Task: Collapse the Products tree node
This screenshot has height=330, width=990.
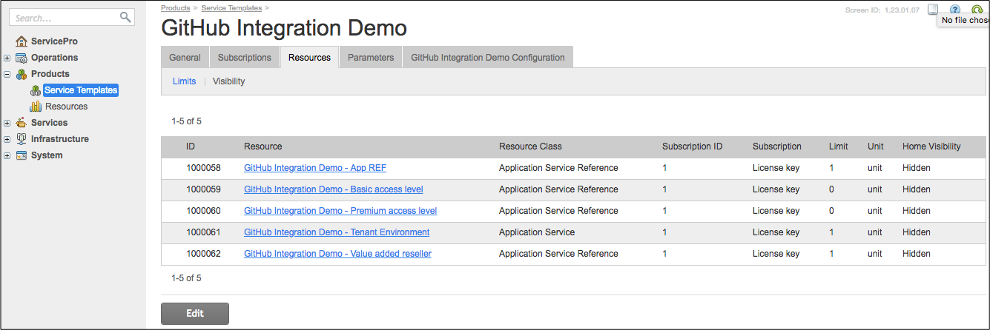Action: coord(7,74)
